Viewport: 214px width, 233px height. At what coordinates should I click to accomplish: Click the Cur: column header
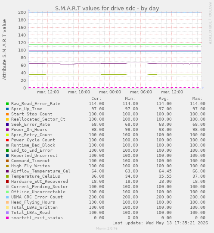[x=96, y=99]
